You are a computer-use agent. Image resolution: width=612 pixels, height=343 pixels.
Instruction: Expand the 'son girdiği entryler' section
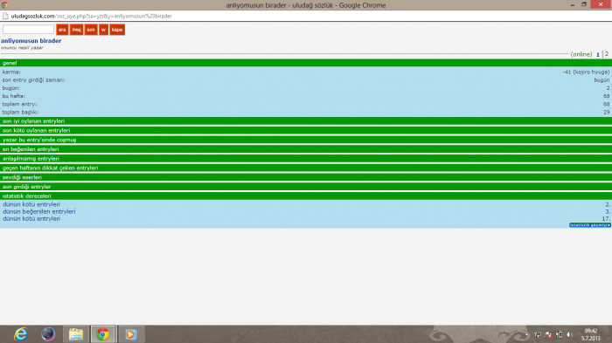tap(306, 186)
